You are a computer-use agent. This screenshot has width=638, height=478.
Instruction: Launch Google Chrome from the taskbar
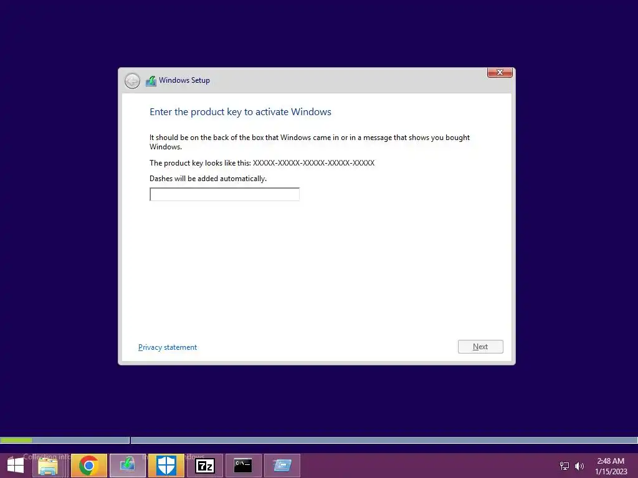88,466
